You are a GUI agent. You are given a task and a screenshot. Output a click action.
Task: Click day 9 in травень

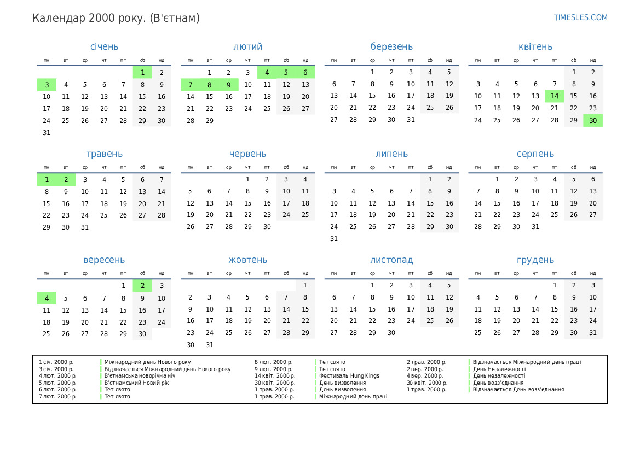pyautogui.click(x=66, y=191)
